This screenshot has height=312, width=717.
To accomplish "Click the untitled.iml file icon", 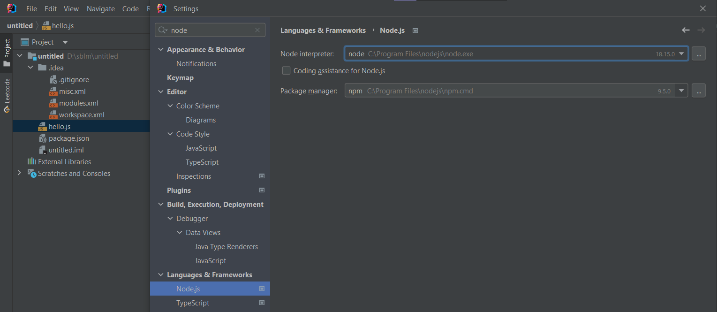I will 42,150.
